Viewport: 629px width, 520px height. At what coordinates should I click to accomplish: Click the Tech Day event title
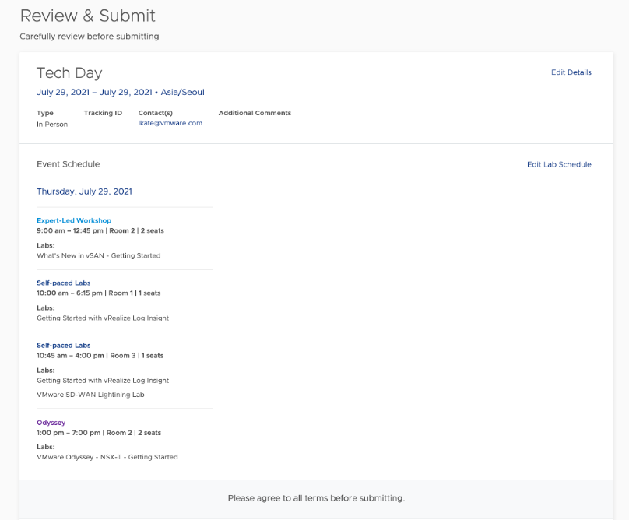point(69,73)
